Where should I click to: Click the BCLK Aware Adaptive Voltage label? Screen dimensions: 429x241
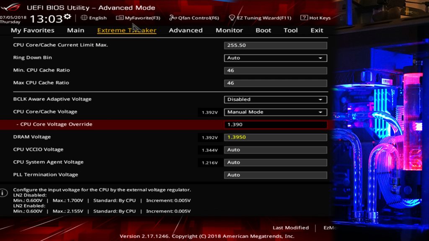point(52,99)
